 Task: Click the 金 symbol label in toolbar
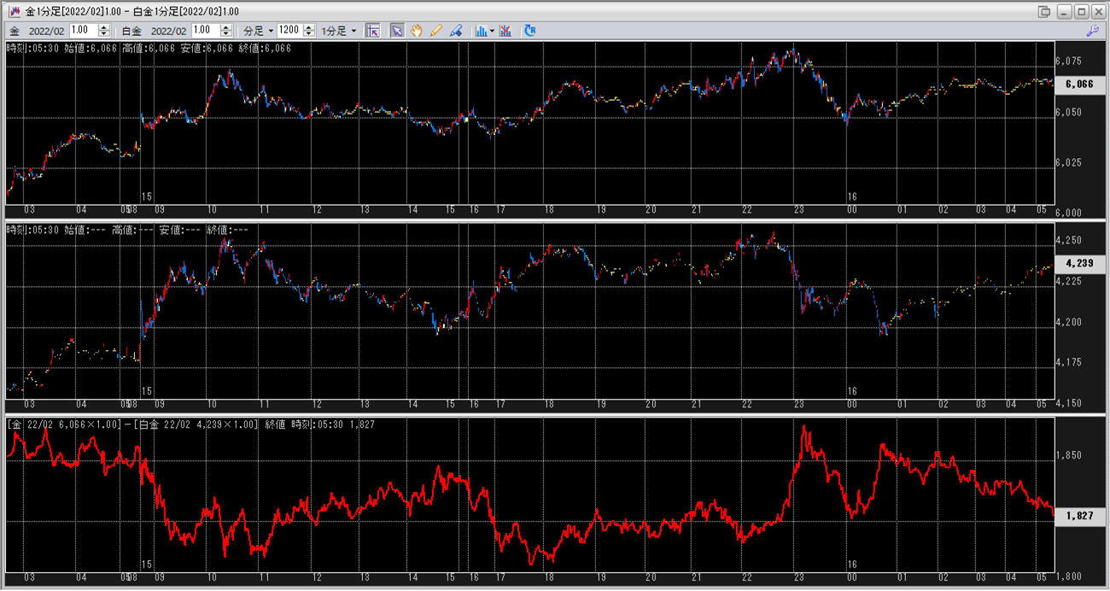(15, 31)
